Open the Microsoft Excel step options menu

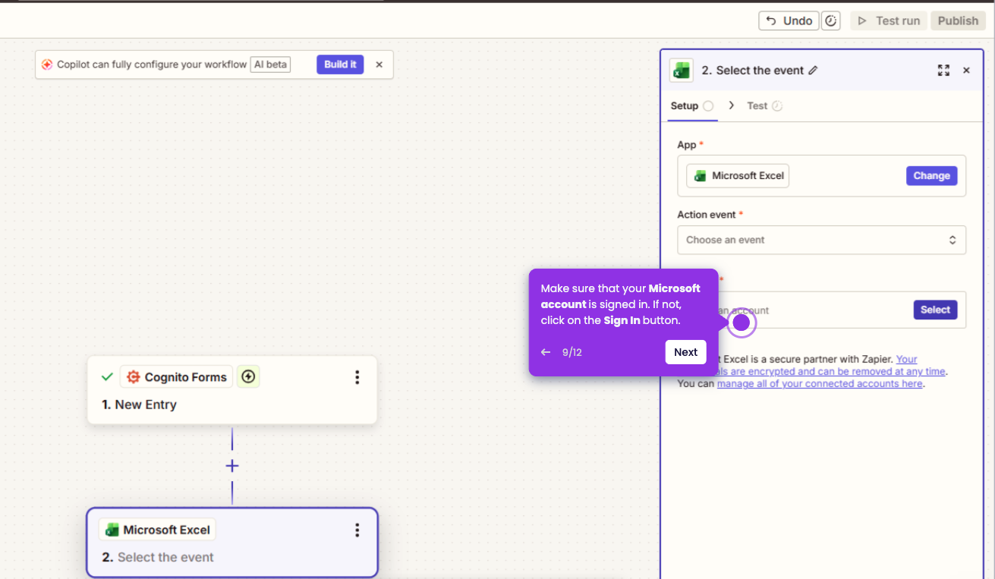(357, 530)
